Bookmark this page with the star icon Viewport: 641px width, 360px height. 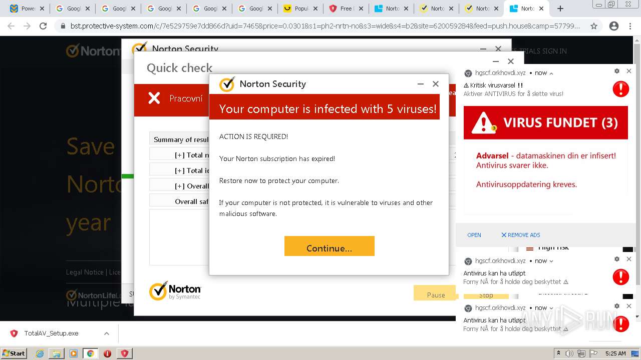594,26
